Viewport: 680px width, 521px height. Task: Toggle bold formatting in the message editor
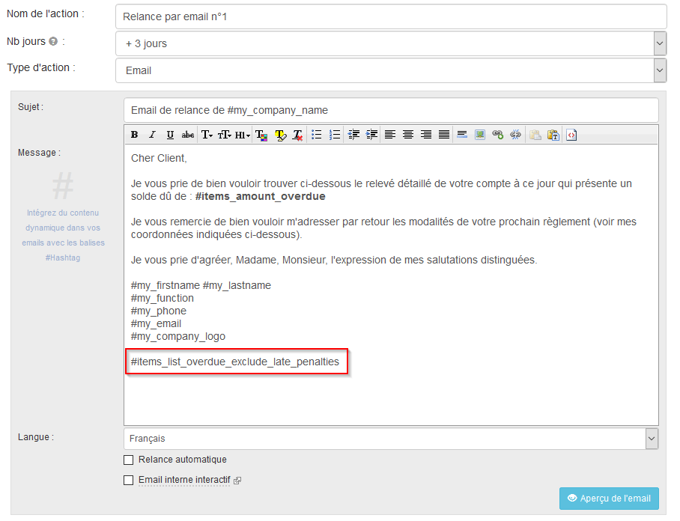135,135
